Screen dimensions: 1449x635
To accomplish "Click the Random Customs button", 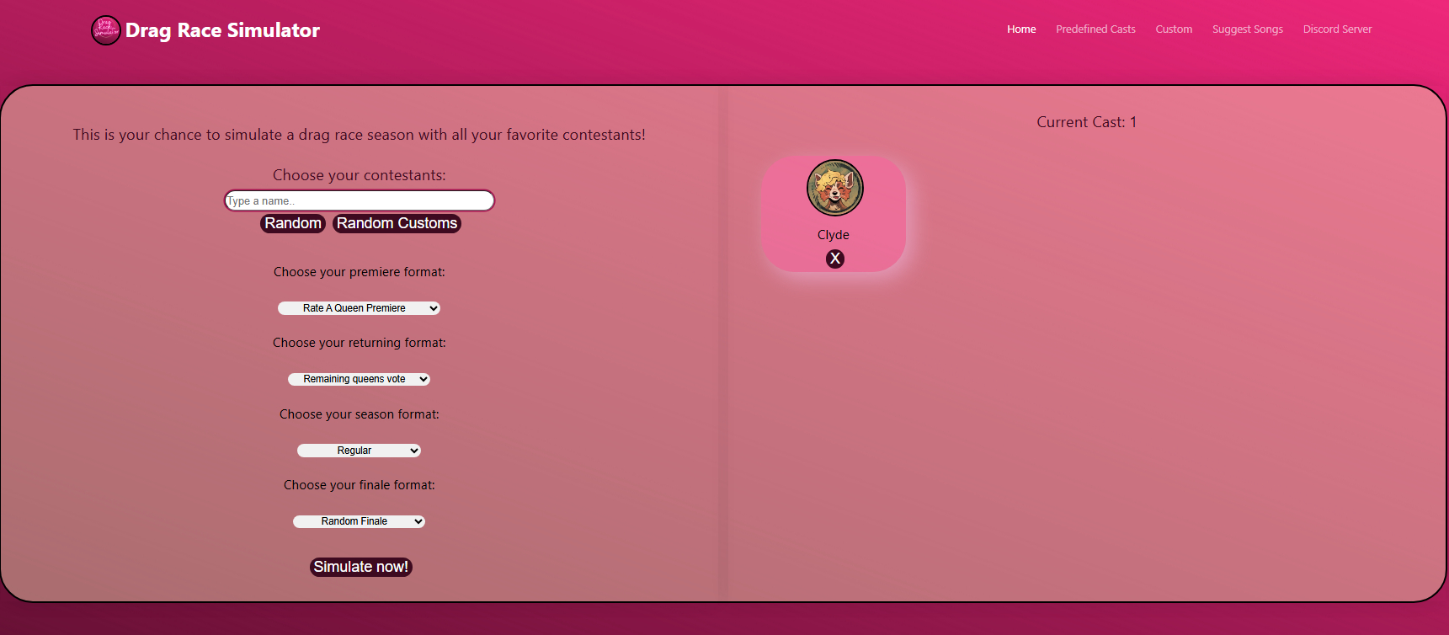I will [397, 223].
